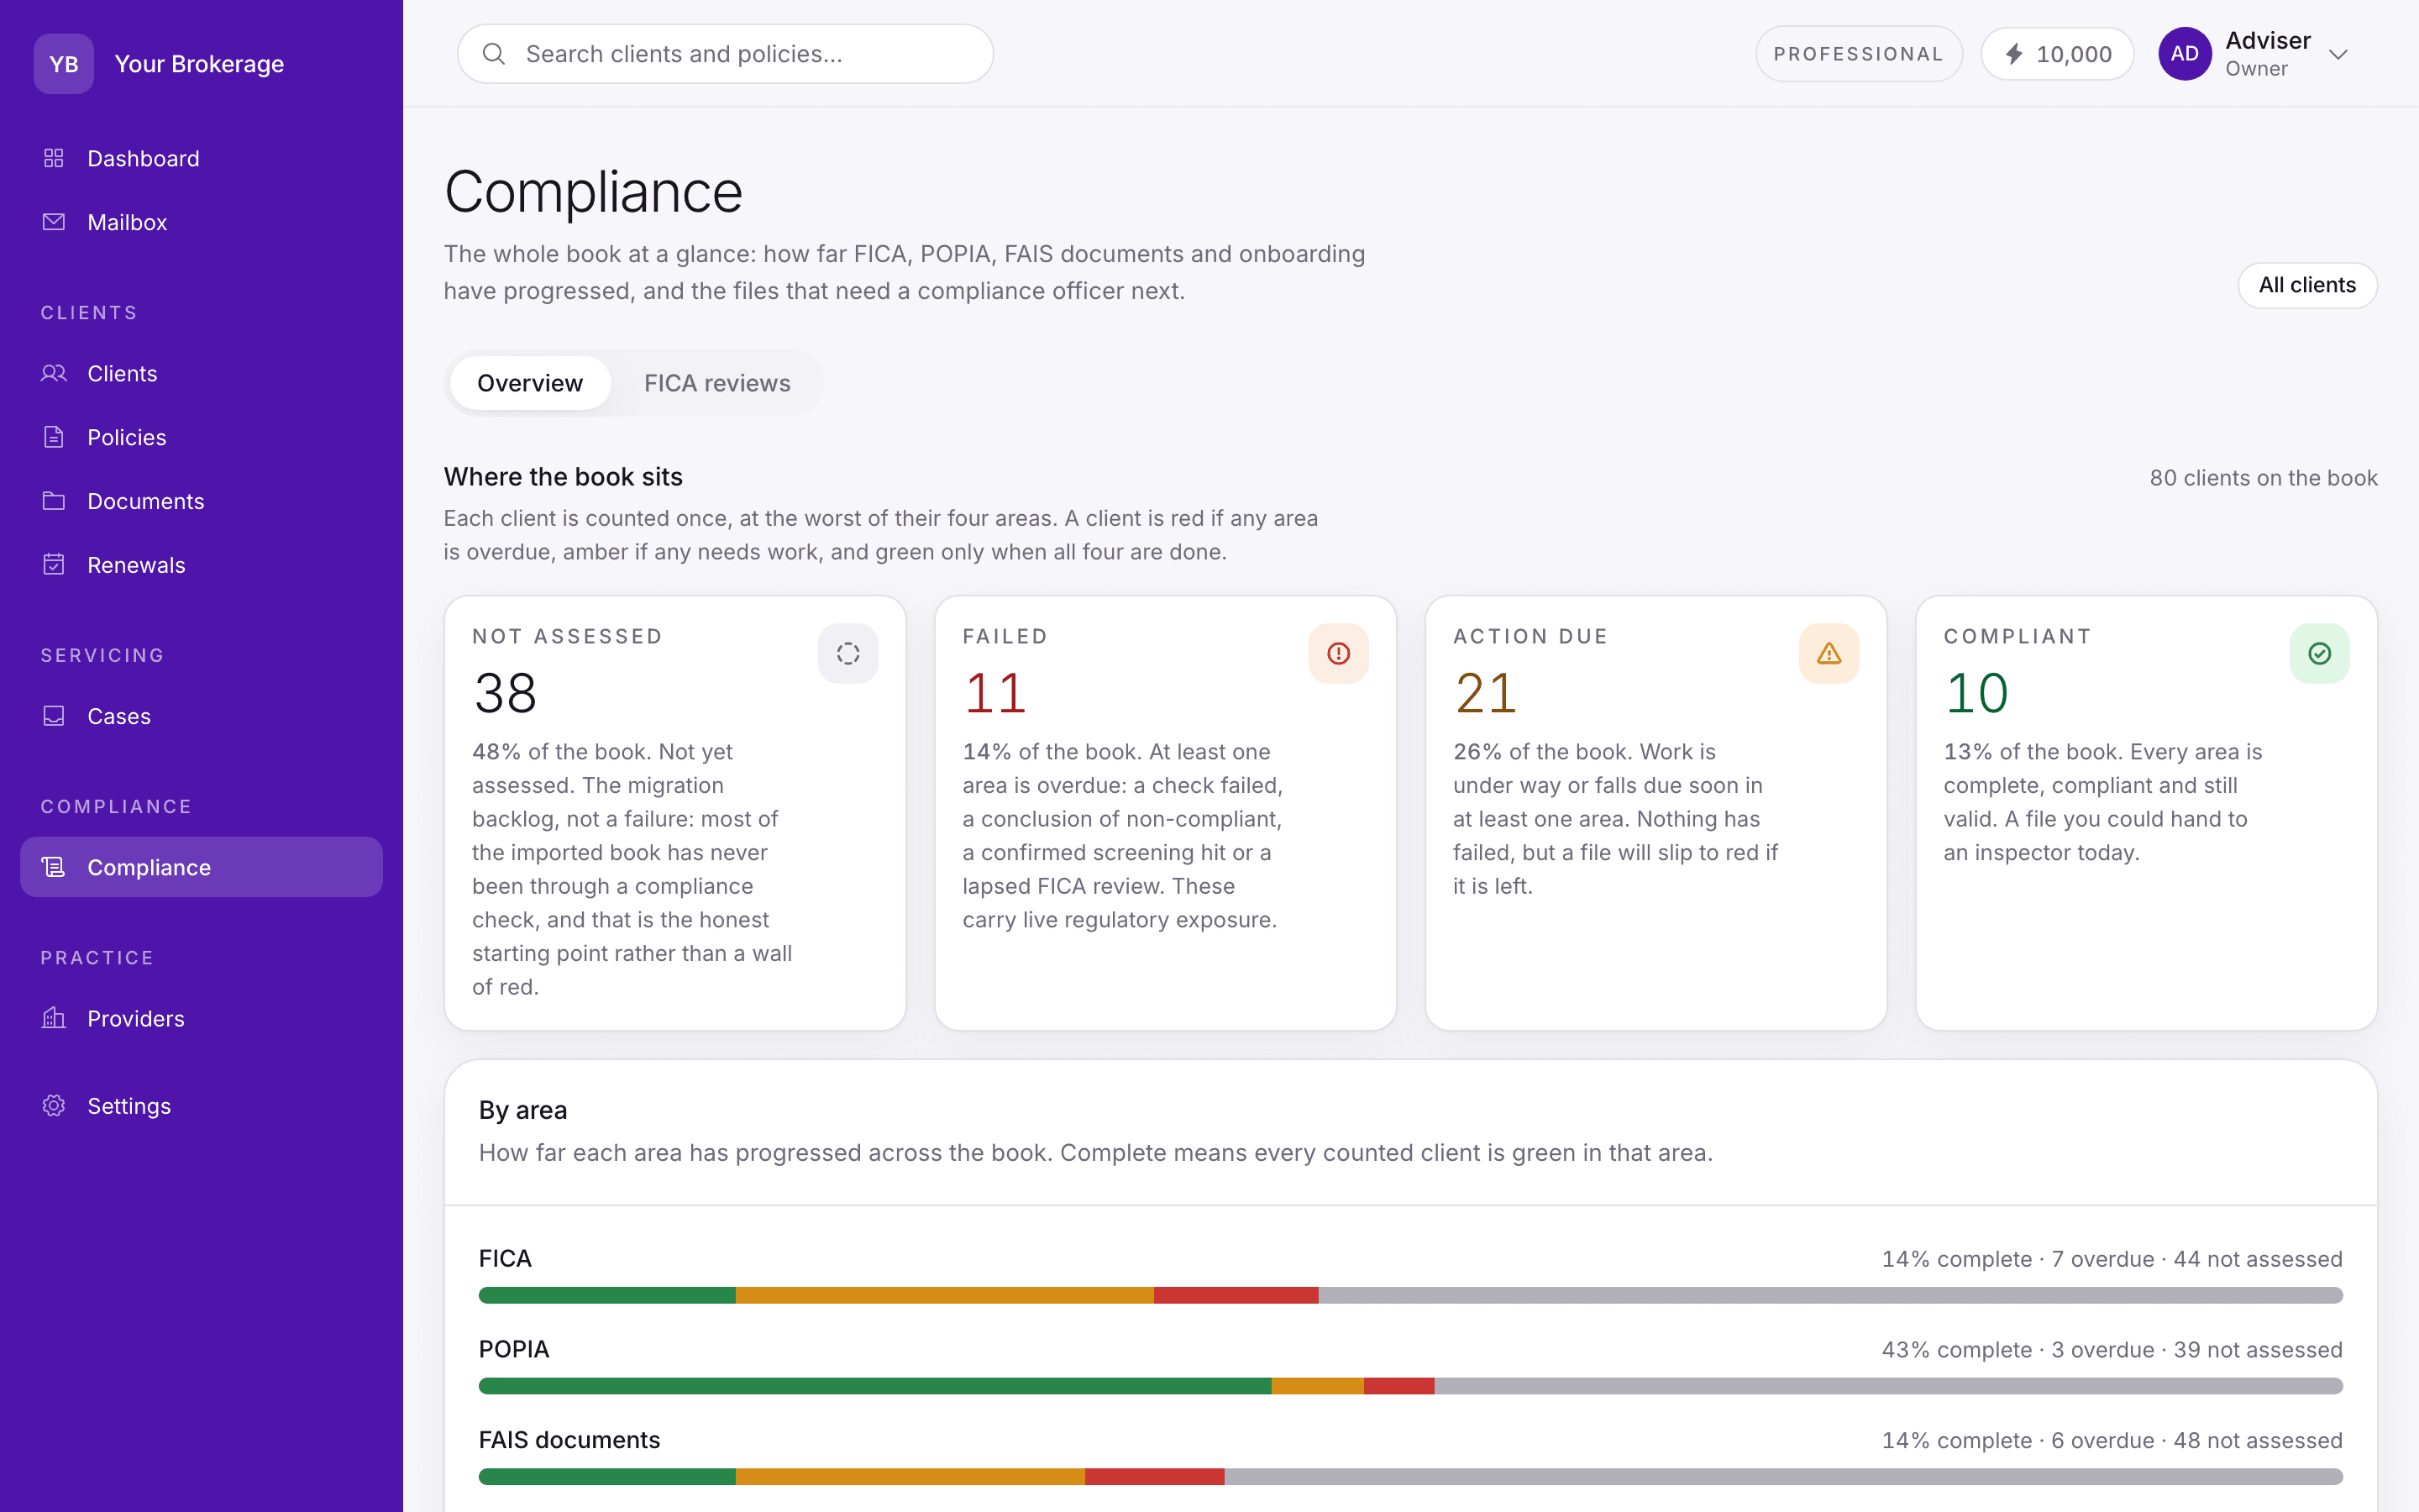This screenshot has width=2419, height=1512.
Task: Click the Mailbox envelope icon
Action: 54,222
